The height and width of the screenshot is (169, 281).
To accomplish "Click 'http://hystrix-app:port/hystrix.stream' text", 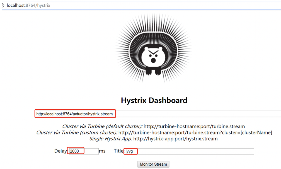I will tap(175, 139).
